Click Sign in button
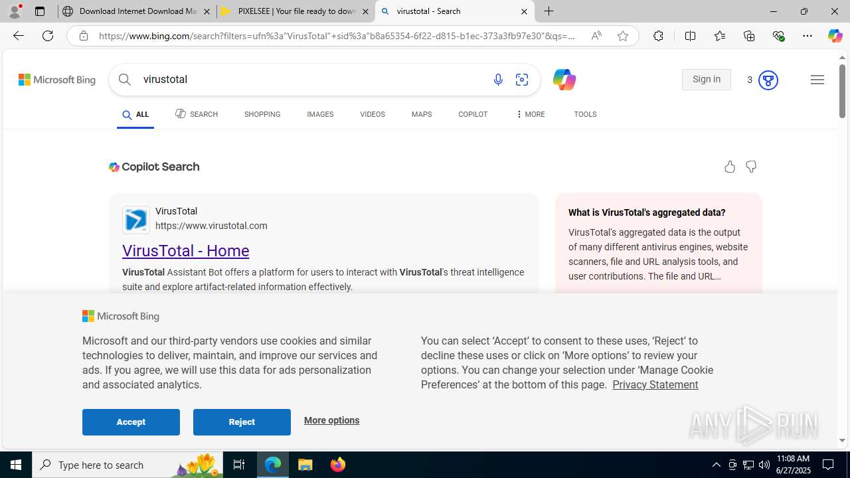 (x=707, y=80)
